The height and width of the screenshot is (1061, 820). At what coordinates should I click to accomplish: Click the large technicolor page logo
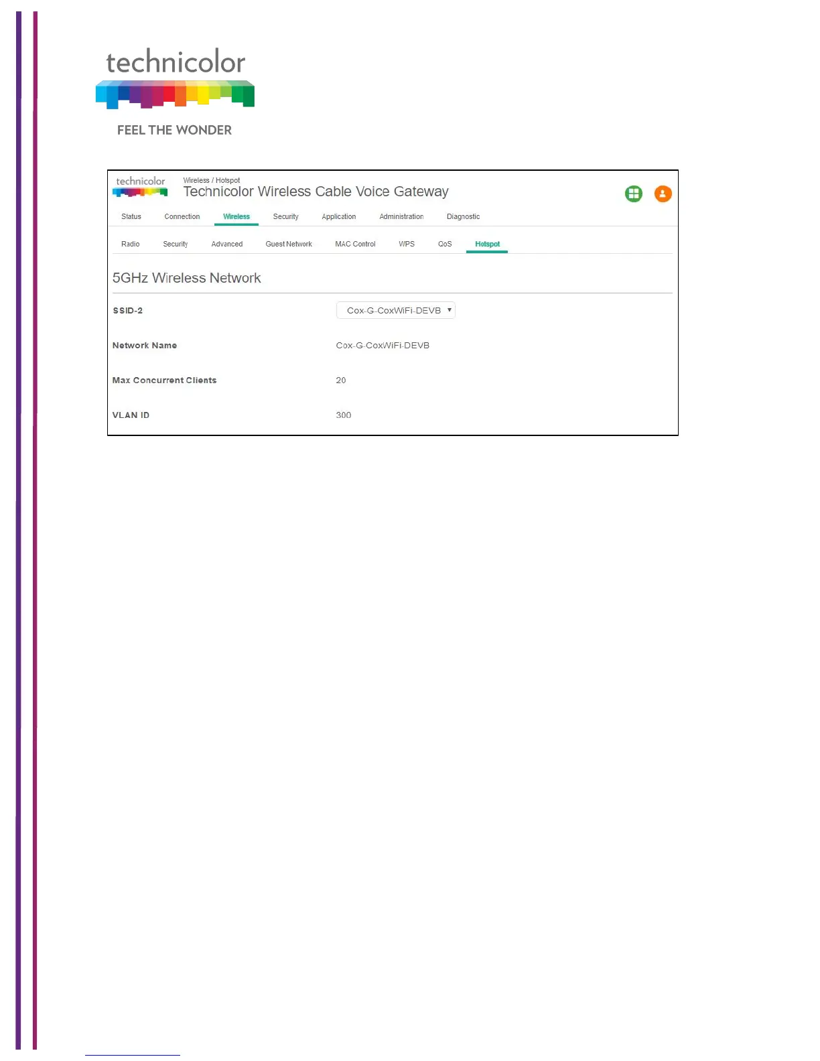pyautogui.click(x=175, y=78)
